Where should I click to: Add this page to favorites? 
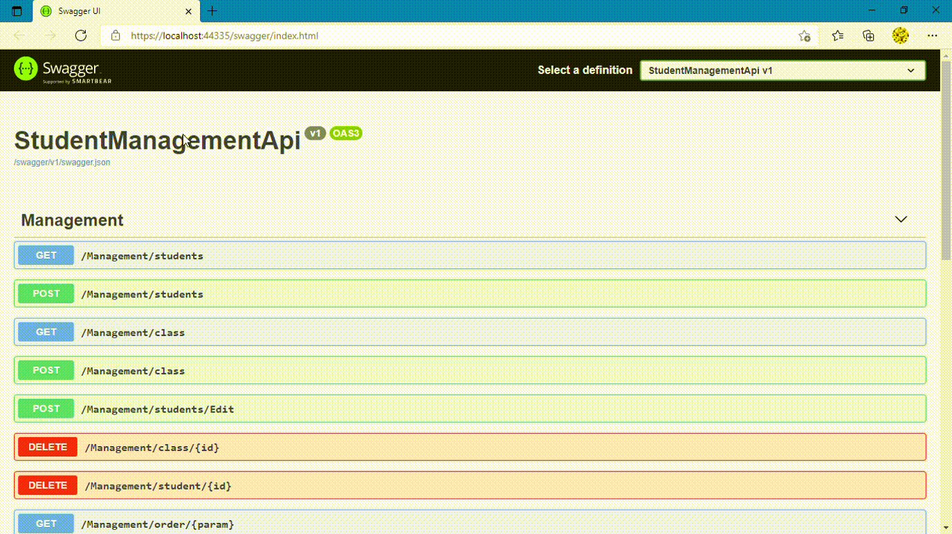pos(804,35)
